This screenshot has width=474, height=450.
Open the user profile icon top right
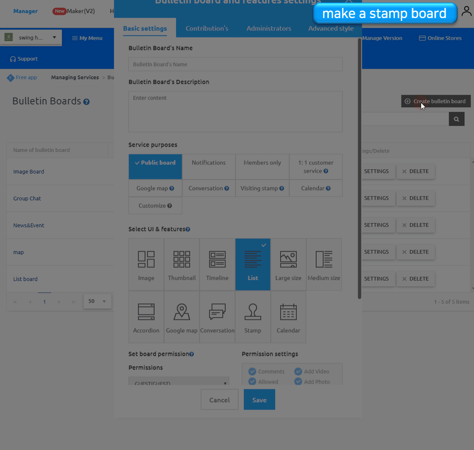coord(466,12)
